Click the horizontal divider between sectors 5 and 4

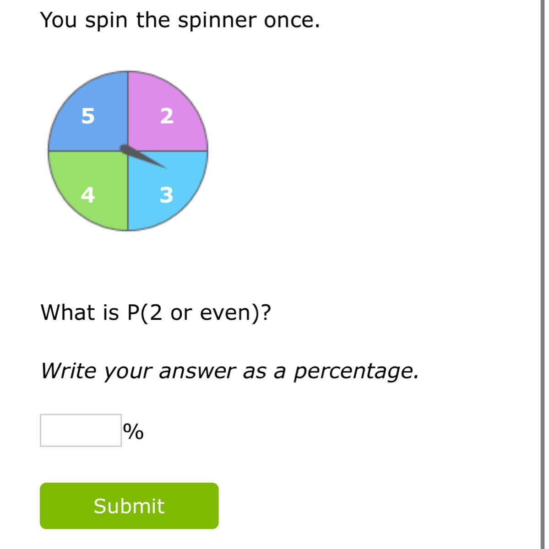coord(87,151)
